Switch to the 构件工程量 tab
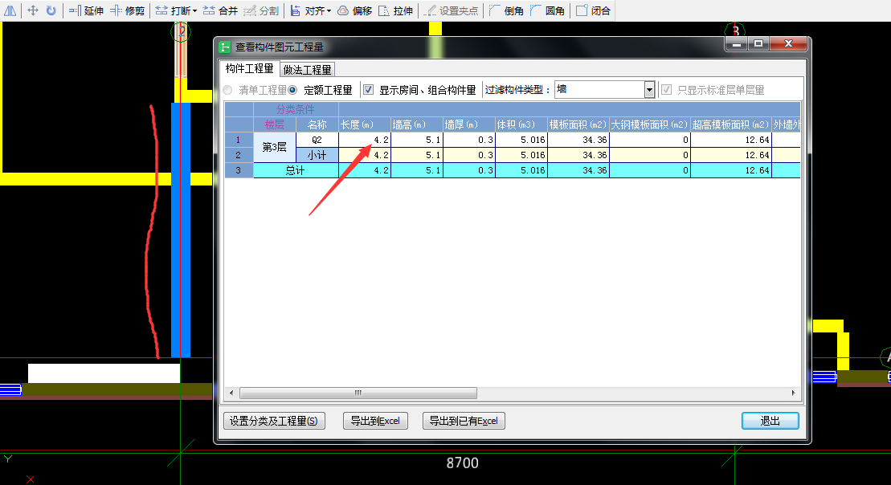The image size is (891, 485). click(x=249, y=69)
